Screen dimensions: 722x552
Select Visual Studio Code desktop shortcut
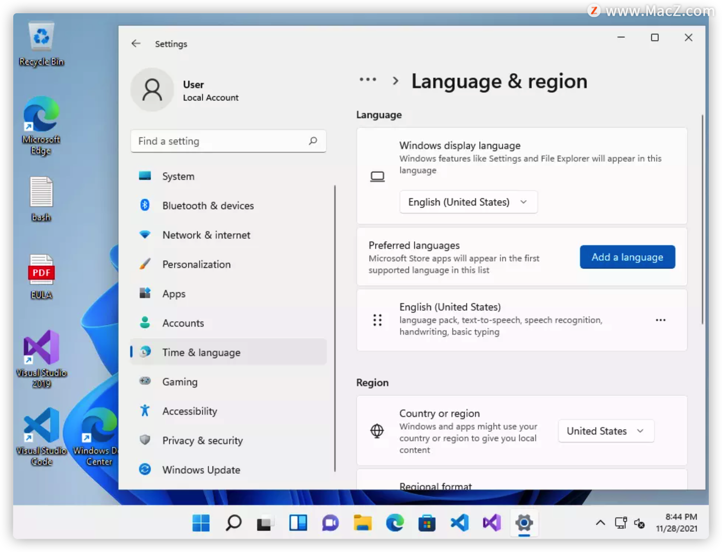coord(41,437)
